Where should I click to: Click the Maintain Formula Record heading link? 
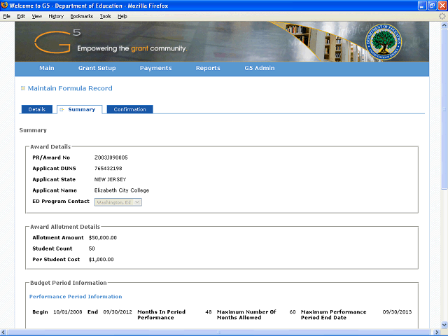(70, 88)
